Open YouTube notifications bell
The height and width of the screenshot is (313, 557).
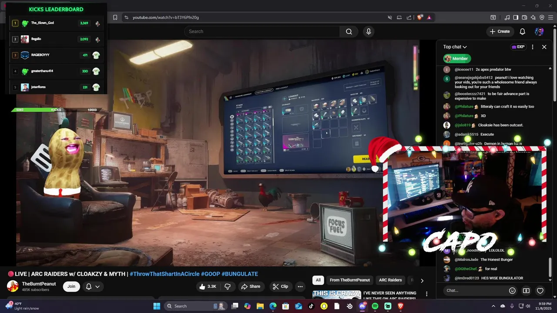click(523, 31)
